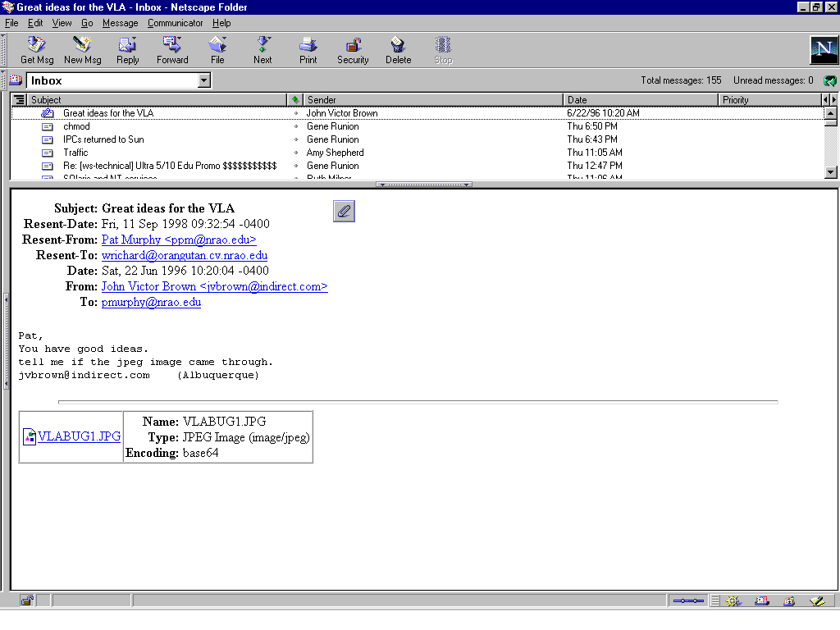Sort by the read/unread diamond column
The height and width of the screenshot is (630, 840).
click(x=295, y=99)
